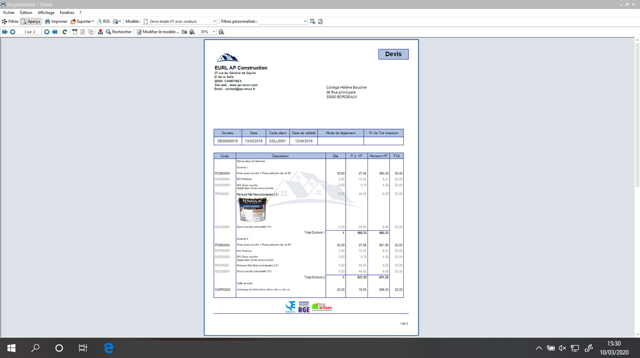Click the custom filter clipboard icon
The image size is (640, 358).
click(321, 21)
